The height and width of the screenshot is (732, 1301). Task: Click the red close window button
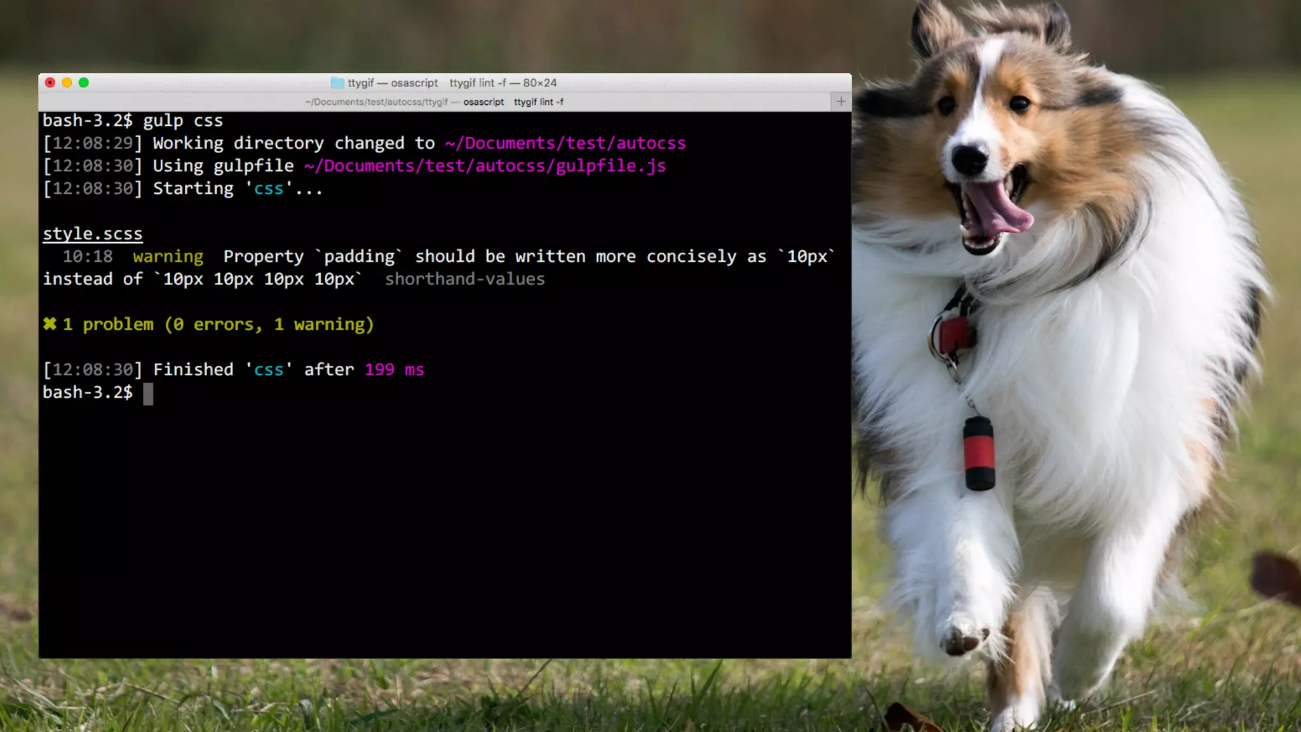pos(50,83)
